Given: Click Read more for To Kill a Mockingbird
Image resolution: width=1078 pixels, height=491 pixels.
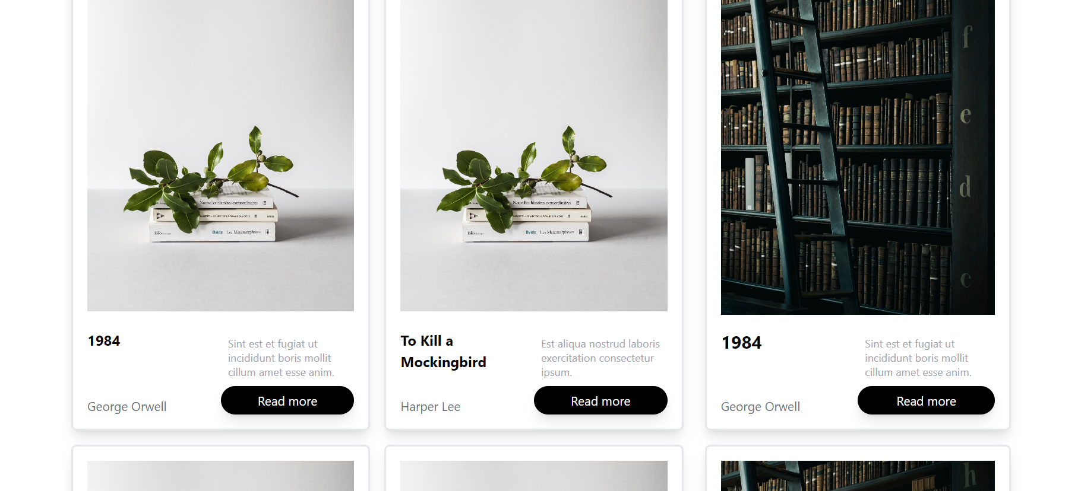Looking at the screenshot, I should [x=600, y=401].
